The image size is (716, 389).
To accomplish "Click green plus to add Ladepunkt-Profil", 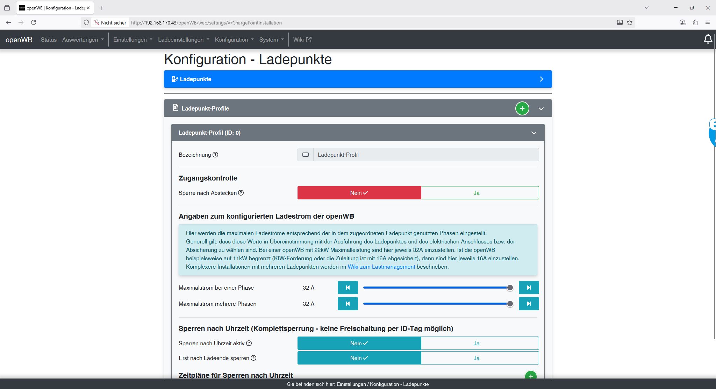I will [x=522, y=108].
